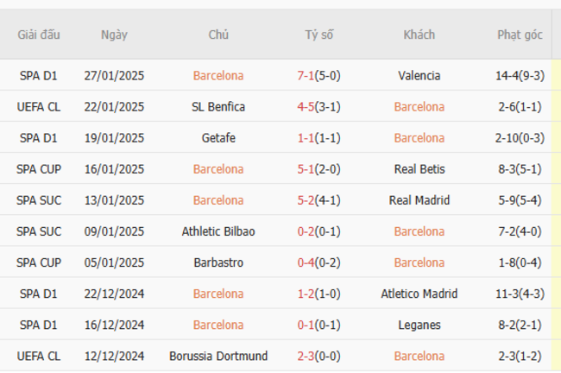Select the Phạt góc column header

[x=520, y=35]
